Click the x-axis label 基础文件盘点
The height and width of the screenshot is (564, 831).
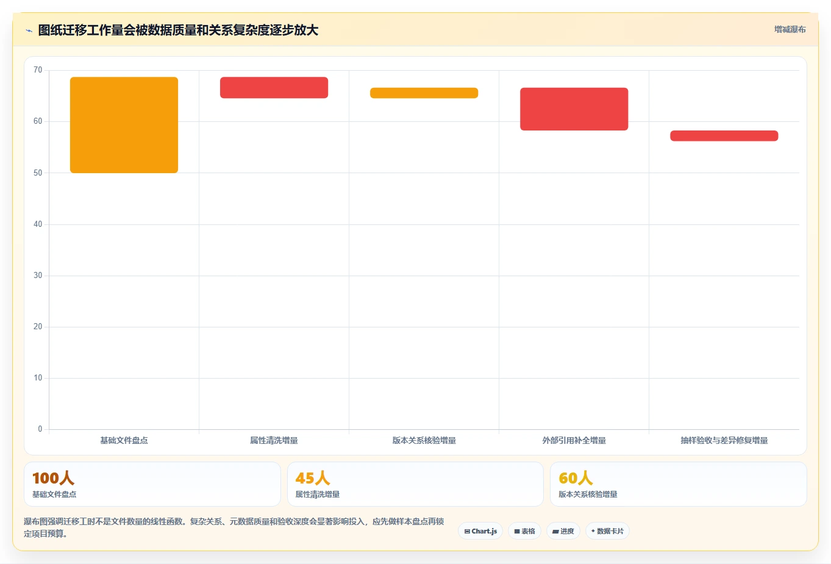pos(124,440)
